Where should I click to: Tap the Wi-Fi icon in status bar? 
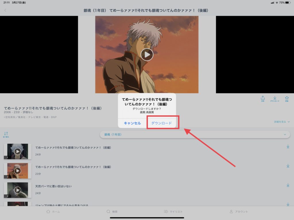pyautogui.click(x=277, y=3)
